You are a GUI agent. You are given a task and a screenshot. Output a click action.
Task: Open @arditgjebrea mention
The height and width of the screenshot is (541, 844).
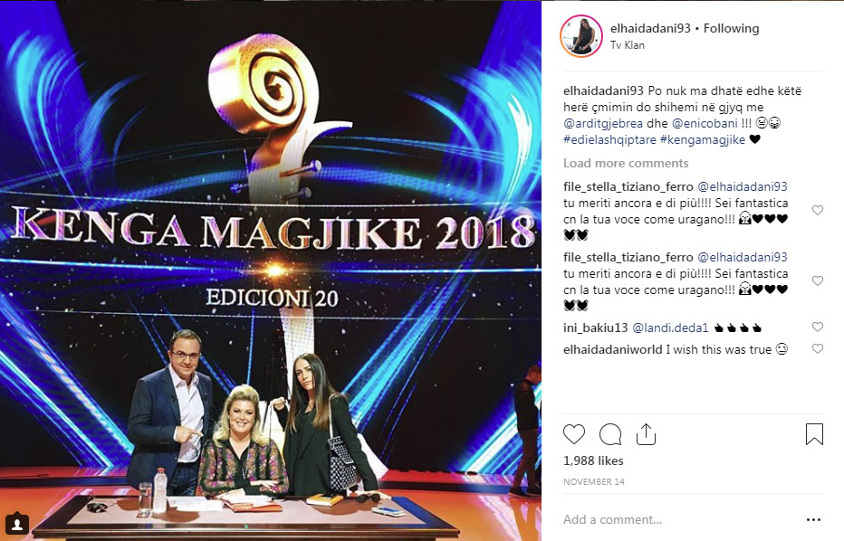tap(603, 123)
